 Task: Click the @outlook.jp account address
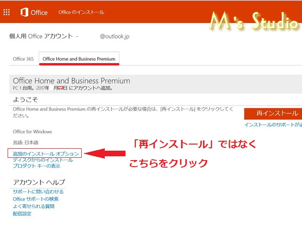(x=115, y=36)
